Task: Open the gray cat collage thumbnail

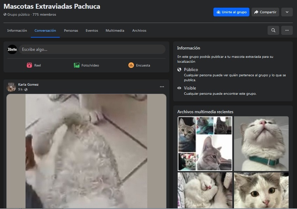Action: [x=205, y=144]
